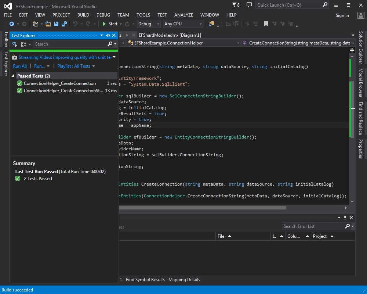The image size is (367, 294).
Task: Open the BUILD menu
Action: click(x=83, y=15)
